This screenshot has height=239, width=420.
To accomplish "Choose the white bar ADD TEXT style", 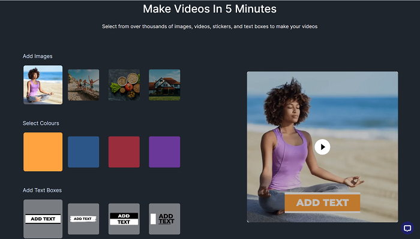I will coord(43,219).
